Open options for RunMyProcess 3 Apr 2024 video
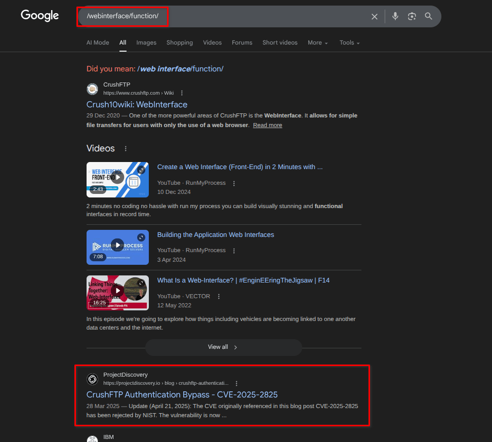The height and width of the screenshot is (442, 492). tap(234, 251)
